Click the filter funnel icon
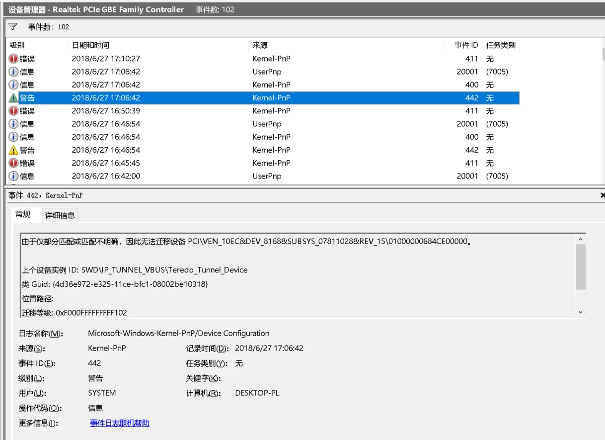The image size is (605, 440). [12, 27]
